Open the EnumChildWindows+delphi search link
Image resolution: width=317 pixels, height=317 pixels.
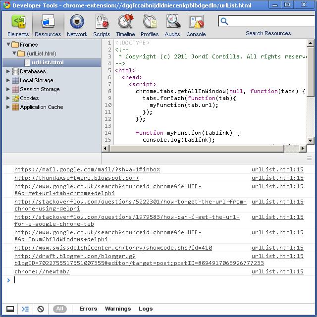[108, 236]
